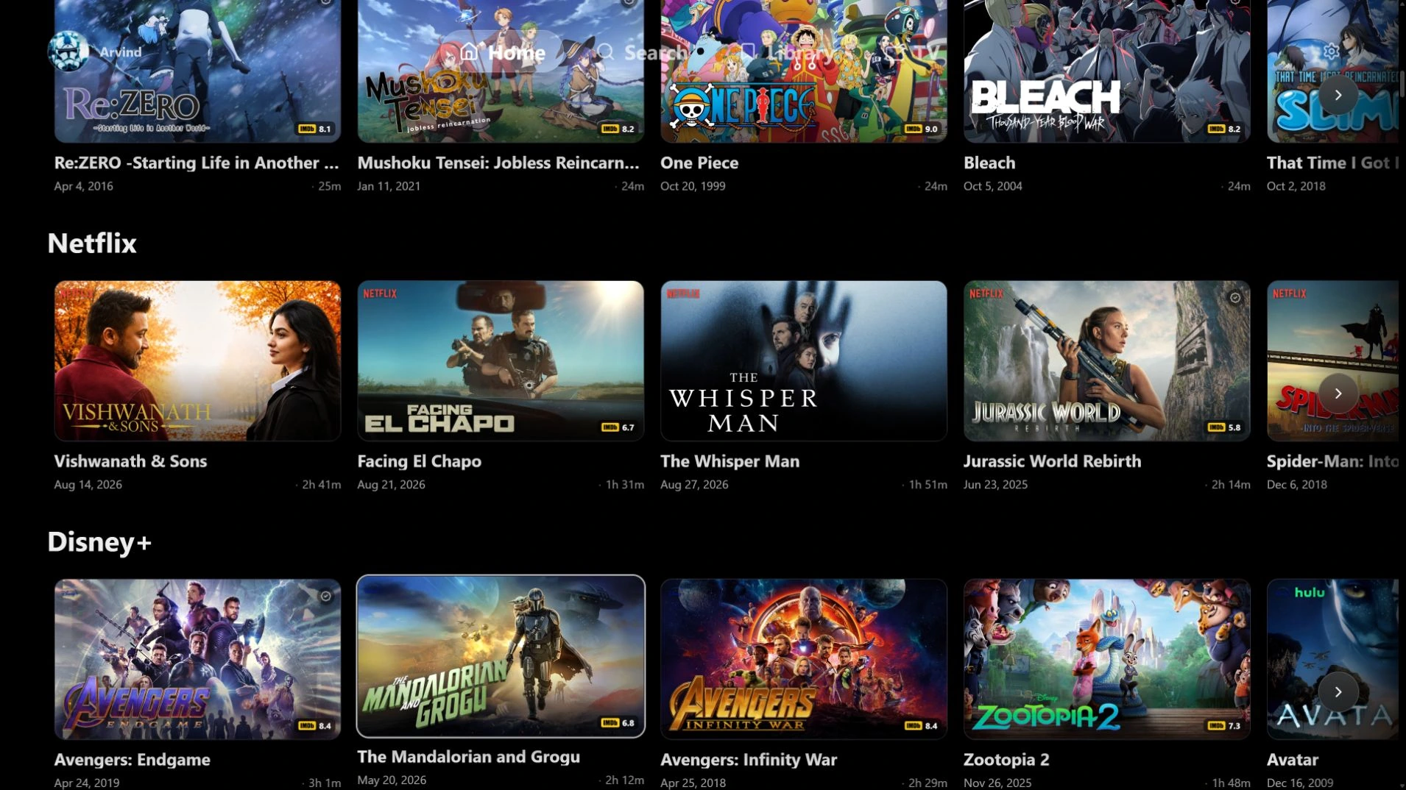The image size is (1406, 790).
Task: Click the Netflix logo on The Whisper Man poster
Action: click(683, 293)
